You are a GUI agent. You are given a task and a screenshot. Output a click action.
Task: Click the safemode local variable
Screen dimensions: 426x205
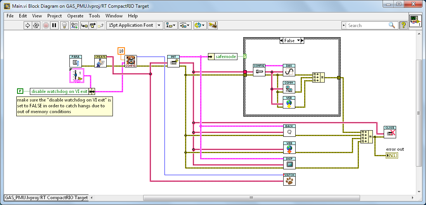pyautogui.click(x=225, y=57)
